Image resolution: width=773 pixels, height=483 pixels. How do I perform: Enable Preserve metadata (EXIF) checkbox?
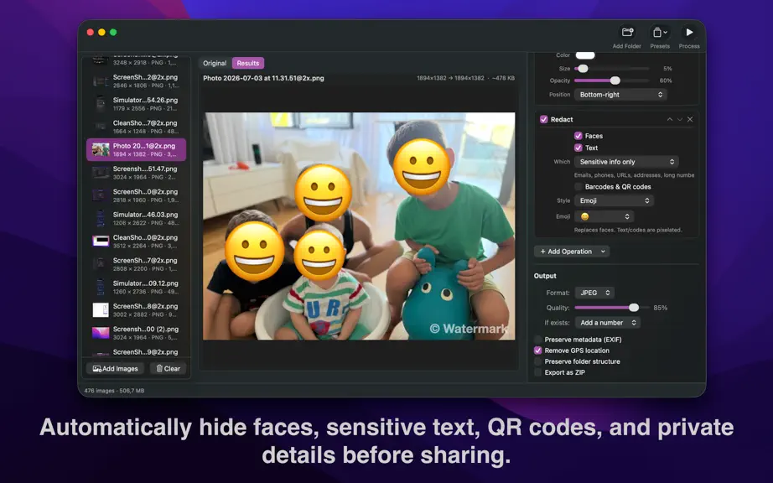[538, 340]
